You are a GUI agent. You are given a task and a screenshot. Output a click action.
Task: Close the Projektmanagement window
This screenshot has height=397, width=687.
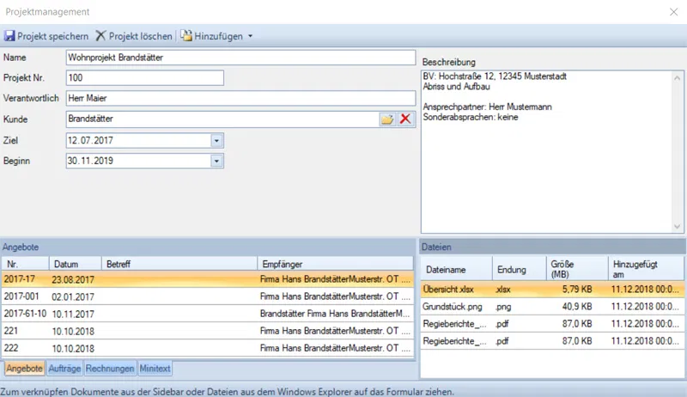(672, 12)
